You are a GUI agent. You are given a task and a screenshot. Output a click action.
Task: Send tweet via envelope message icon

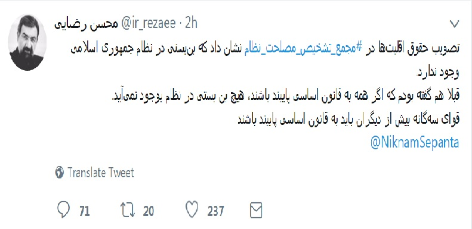(256, 210)
